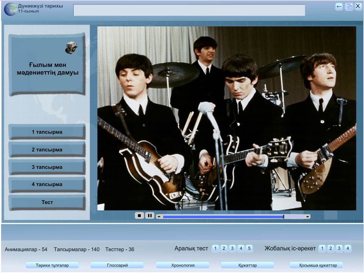The width and height of the screenshot is (364, 273).
Task: Click the Ғылым мен мәдениеттің дамуы topic panel
Action: point(47,64)
